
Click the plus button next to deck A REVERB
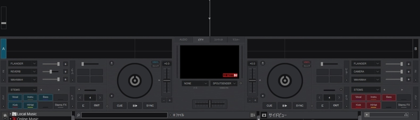click(65, 72)
